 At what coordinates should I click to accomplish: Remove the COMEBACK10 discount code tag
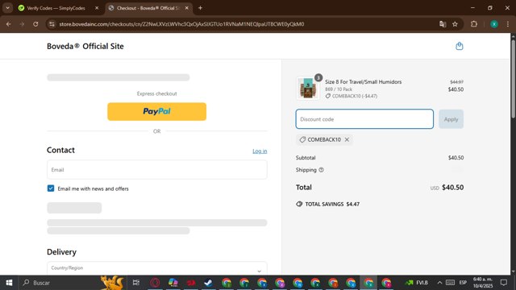pos(347,139)
